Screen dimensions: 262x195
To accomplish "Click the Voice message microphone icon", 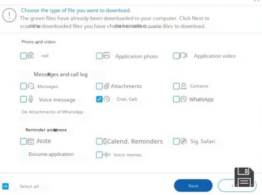I will (31, 99).
